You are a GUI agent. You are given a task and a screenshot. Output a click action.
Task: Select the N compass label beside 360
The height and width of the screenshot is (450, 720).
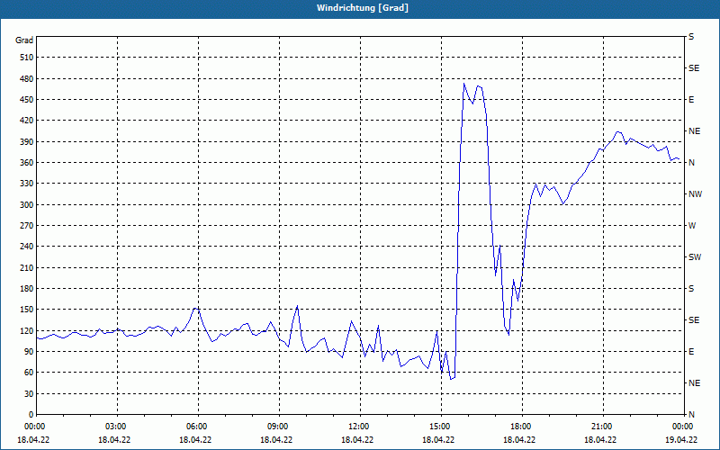tap(691, 163)
